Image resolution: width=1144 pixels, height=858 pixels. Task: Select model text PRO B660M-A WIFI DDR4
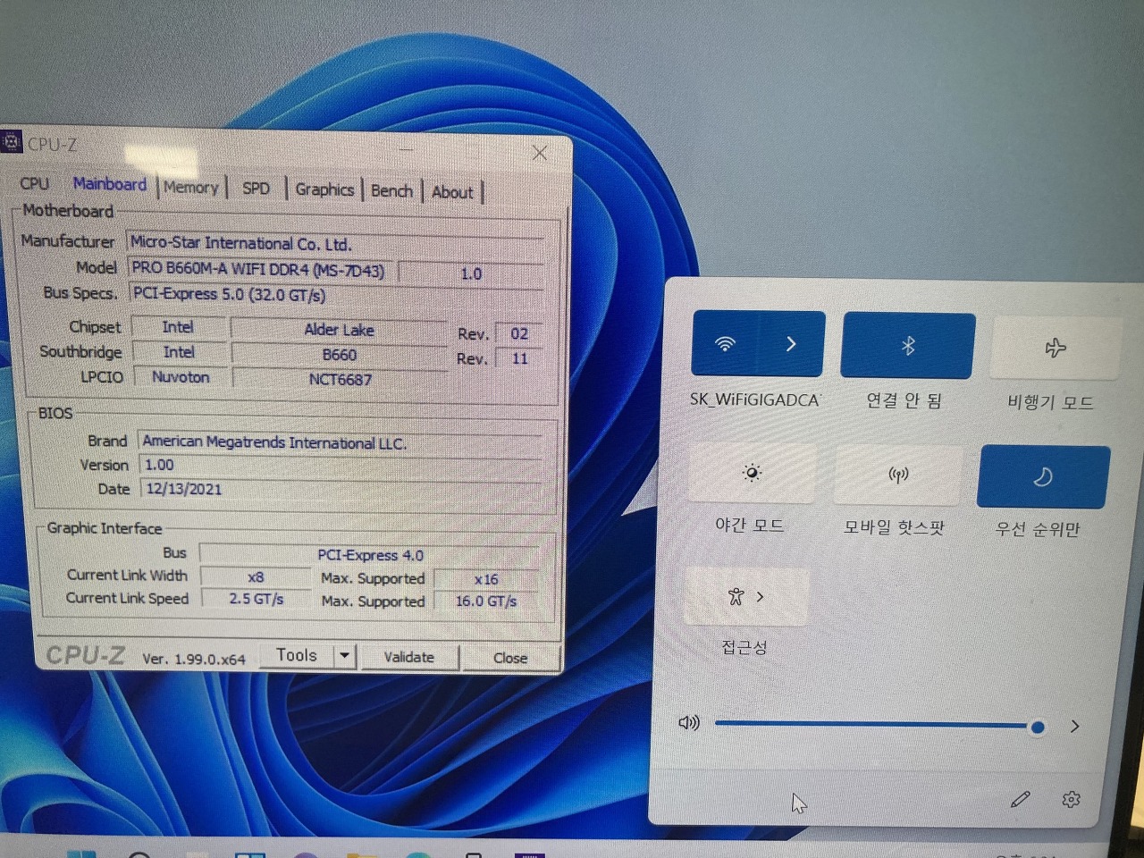pyautogui.click(x=259, y=269)
